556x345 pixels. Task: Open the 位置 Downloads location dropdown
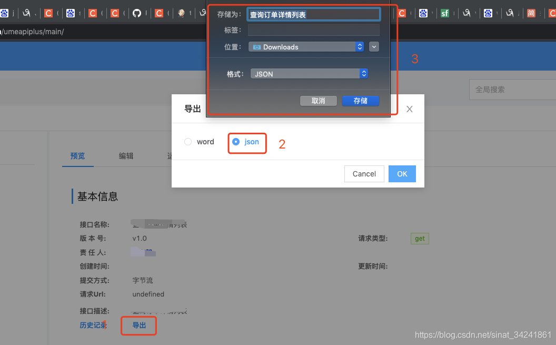click(305, 46)
